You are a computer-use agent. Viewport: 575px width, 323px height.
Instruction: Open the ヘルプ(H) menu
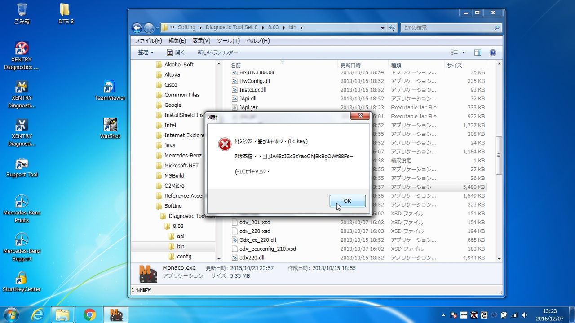point(258,41)
